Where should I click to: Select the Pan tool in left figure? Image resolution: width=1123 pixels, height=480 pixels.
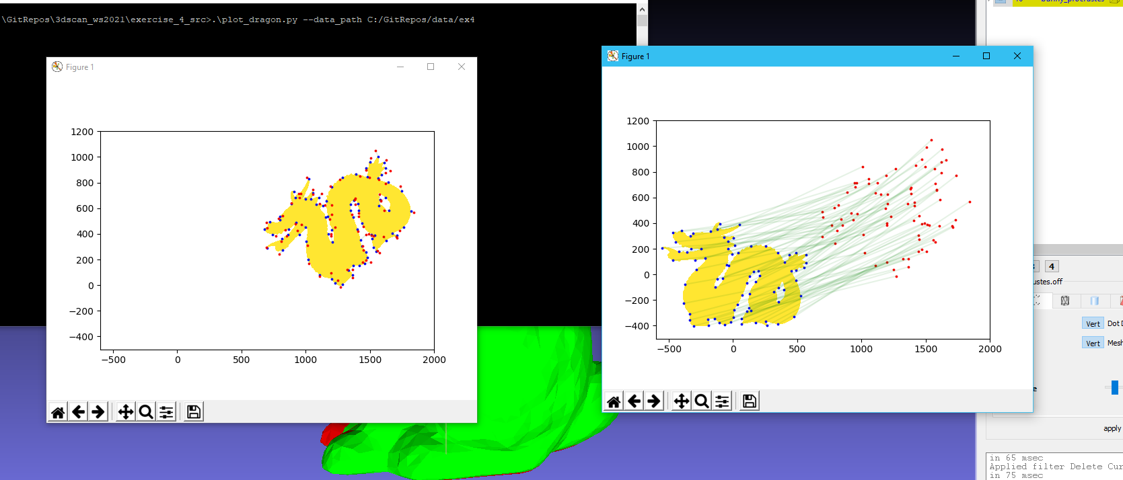pos(126,411)
